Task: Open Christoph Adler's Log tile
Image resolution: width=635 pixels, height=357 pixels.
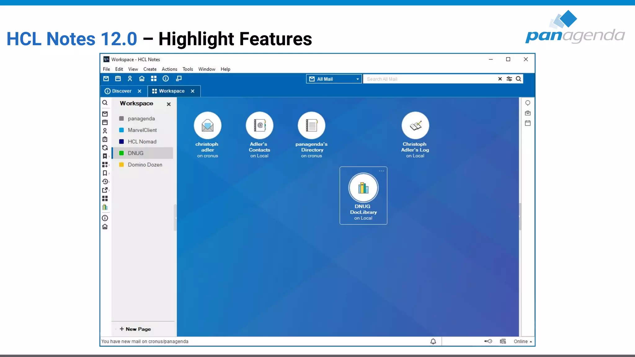Action: pyautogui.click(x=415, y=135)
